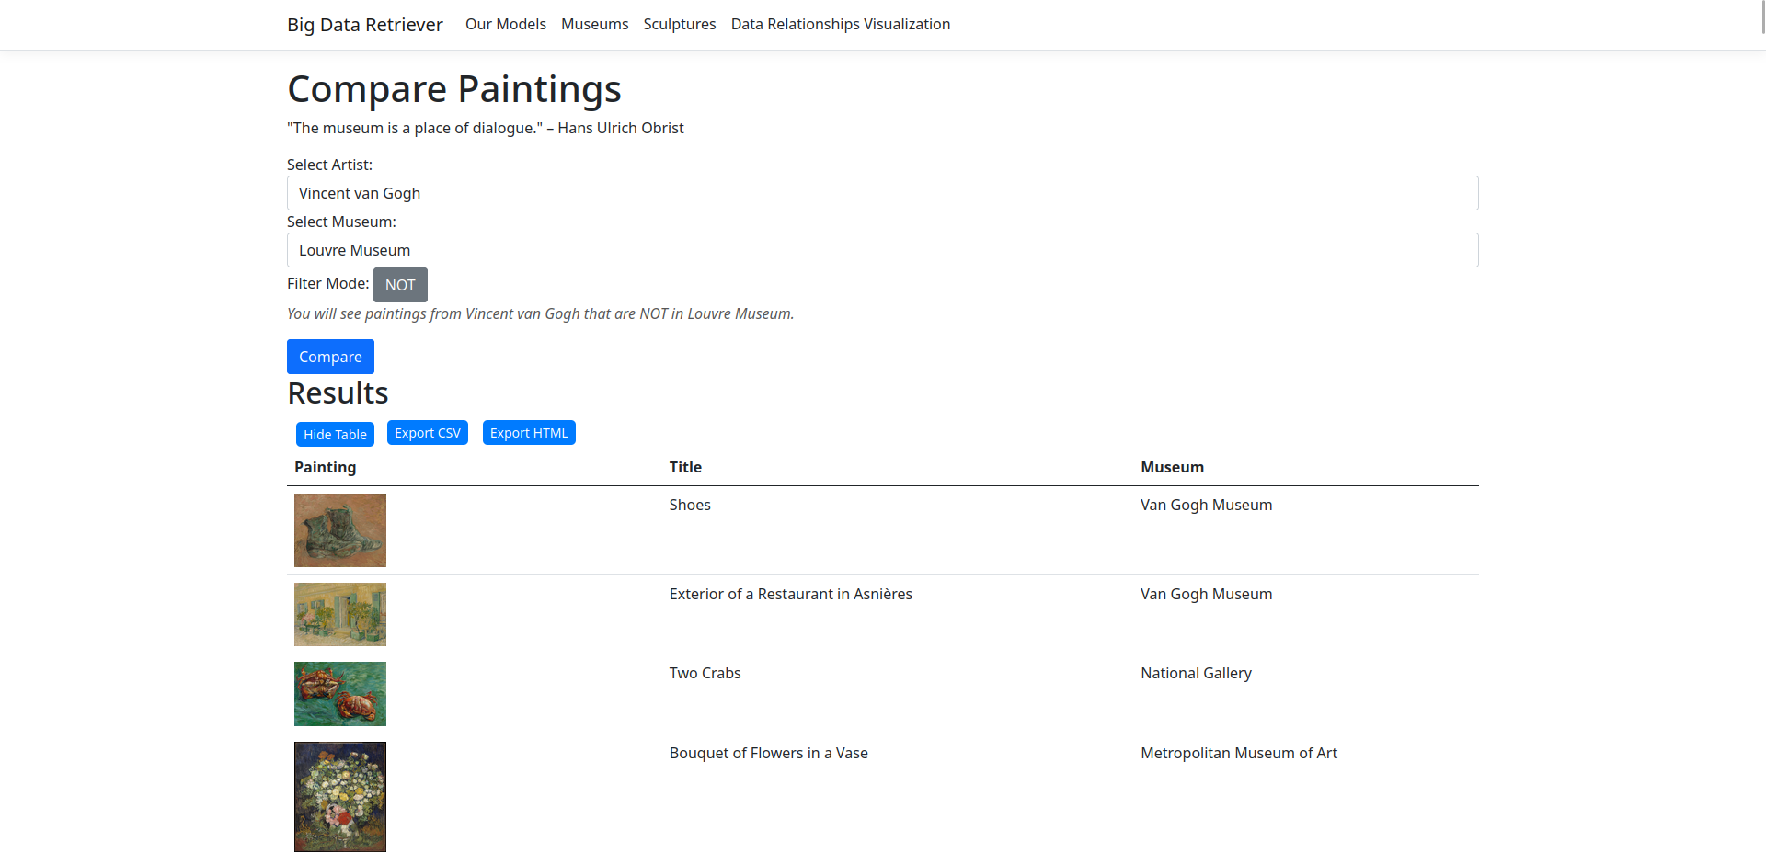Open the Museums nav link
This screenshot has height=853, width=1766.
point(594,24)
